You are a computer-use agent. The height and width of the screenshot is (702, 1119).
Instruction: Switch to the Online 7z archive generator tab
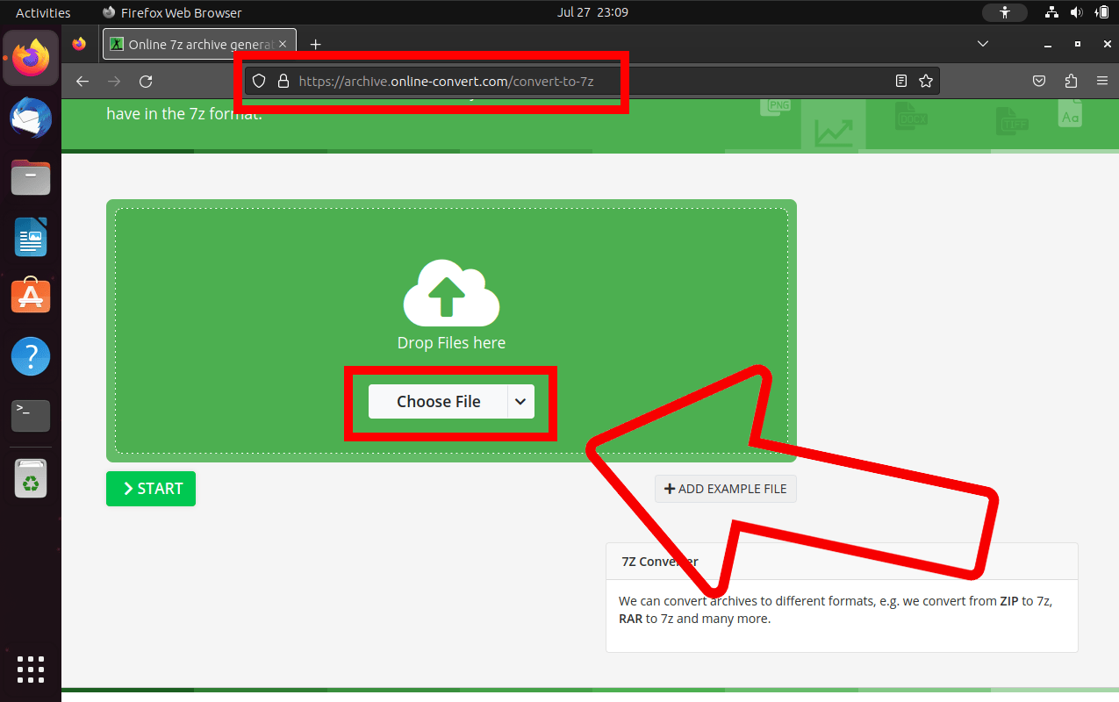click(x=193, y=43)
